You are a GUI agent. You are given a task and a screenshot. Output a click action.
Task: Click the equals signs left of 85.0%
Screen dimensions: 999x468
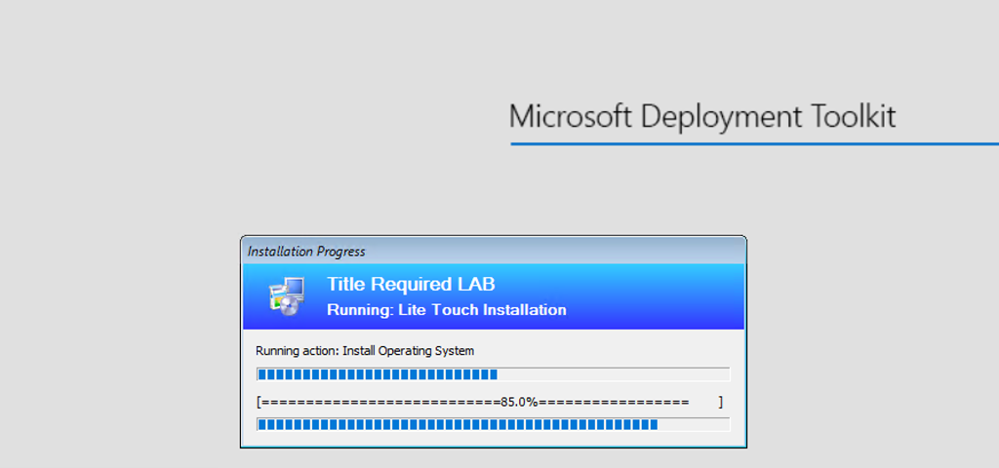[x=380, y=402]
